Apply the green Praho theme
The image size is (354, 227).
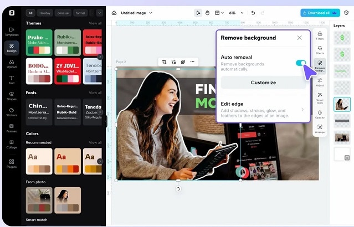coord(39,43)
